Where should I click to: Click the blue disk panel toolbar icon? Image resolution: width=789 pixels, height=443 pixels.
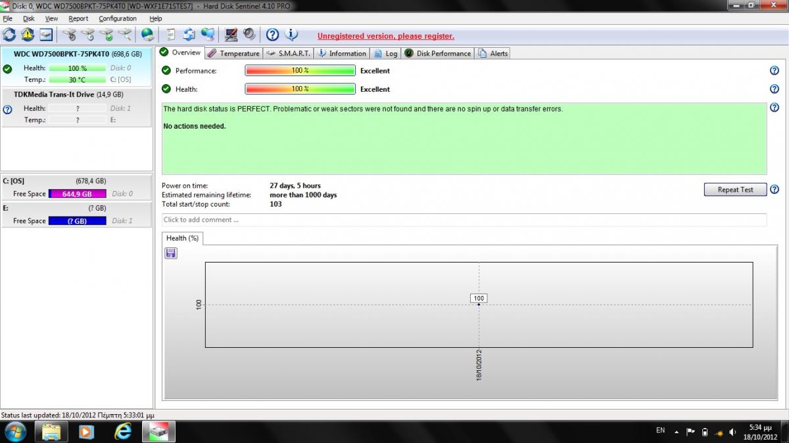[x=45, y=34]
